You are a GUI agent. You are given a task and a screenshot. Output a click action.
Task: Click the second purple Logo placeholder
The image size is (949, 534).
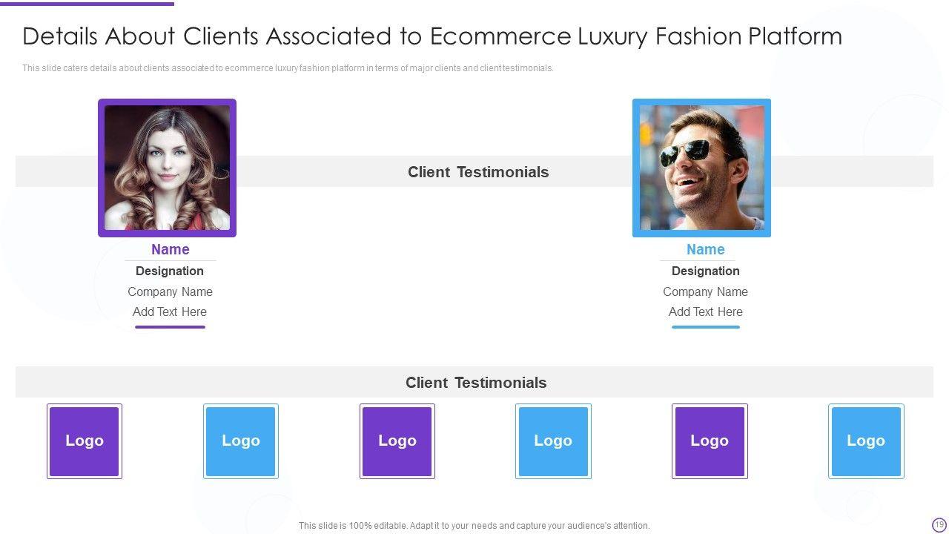tap(397, 441)
